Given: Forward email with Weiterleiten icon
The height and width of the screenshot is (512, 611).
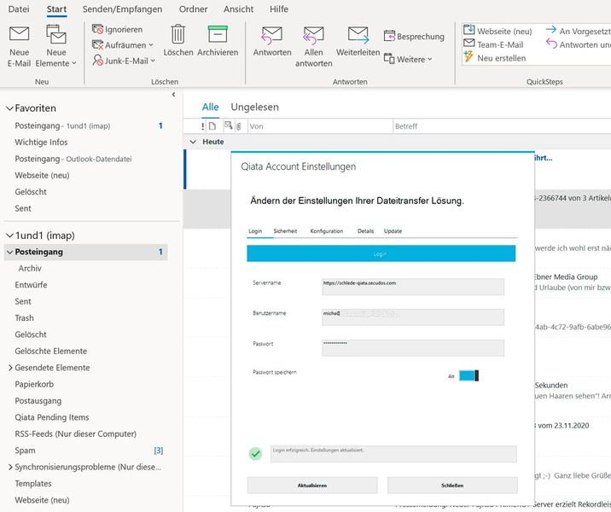Looking at the screenshot, I should (x=358, y=36).
